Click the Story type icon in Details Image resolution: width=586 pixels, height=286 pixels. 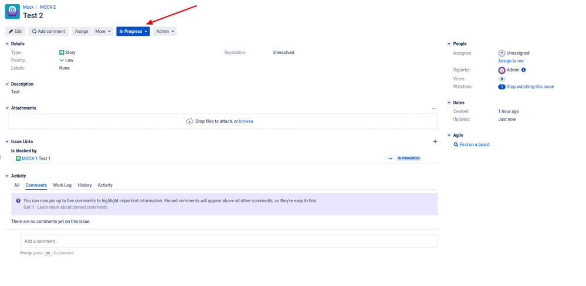pos(62,53)
